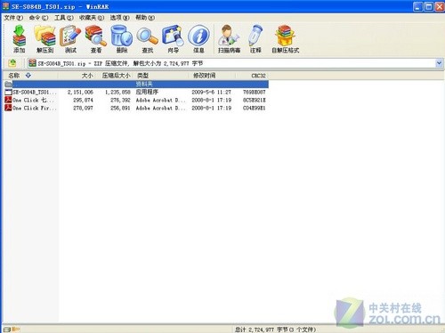Image resolution: width=445 pixels, height=333 pixels.
Task: Click the Add (添加) toolbar icon
Action: click(x=20, y=39)
